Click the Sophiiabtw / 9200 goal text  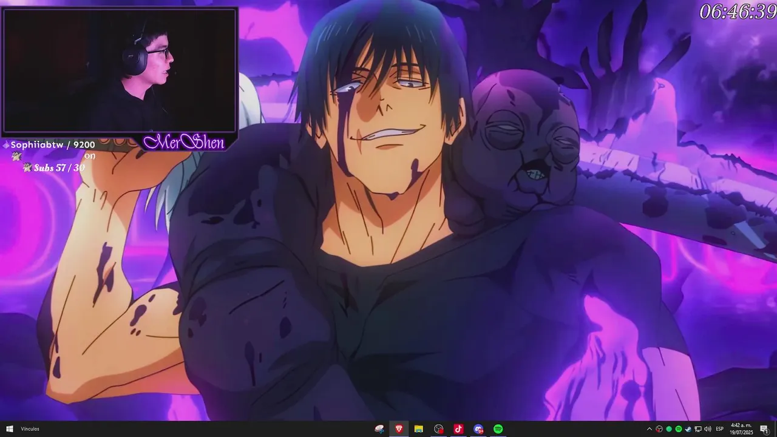53,145
